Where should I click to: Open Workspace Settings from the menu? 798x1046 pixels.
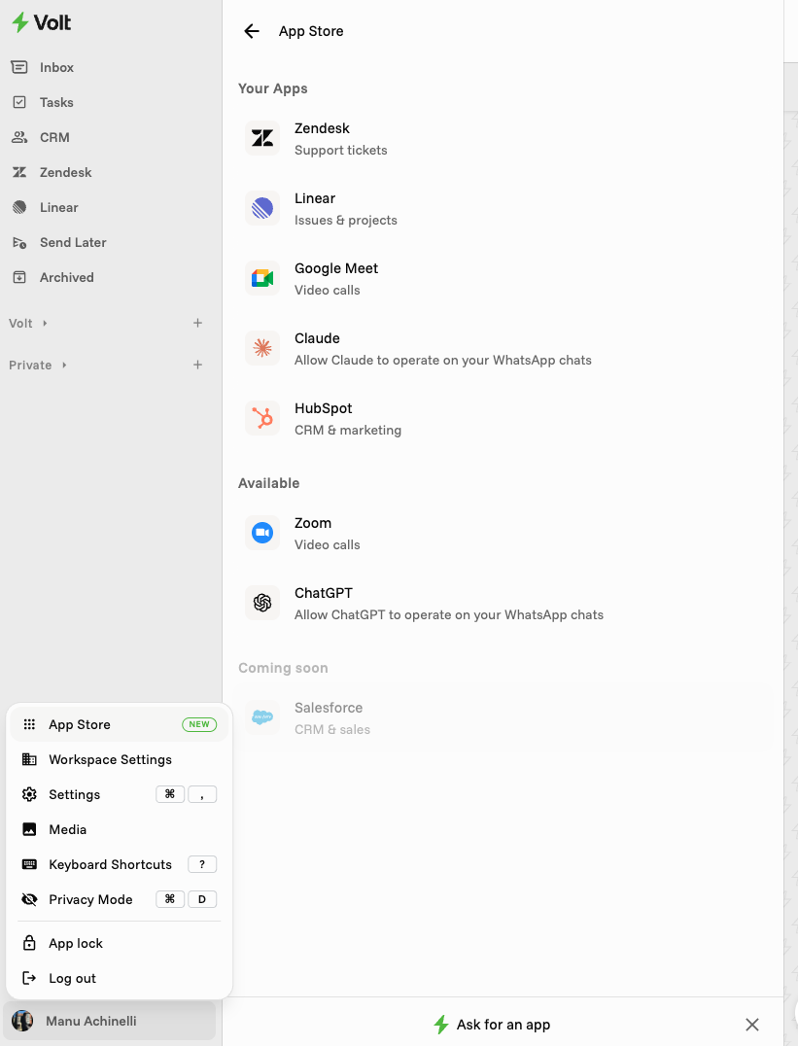tap(120, 759)
